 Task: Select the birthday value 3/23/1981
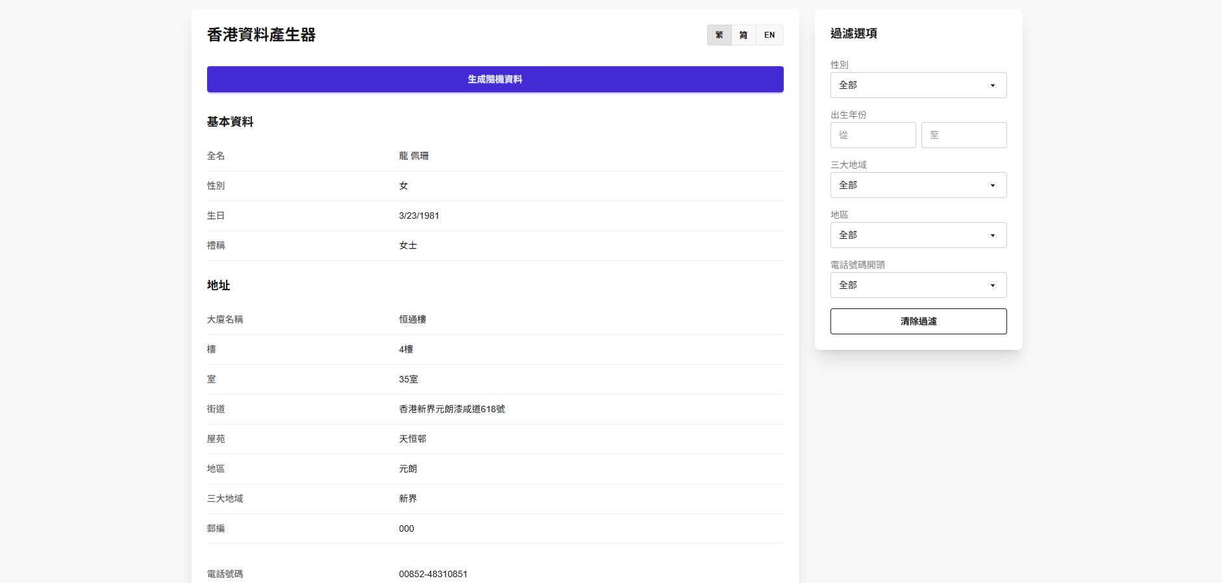pos(419,216)
